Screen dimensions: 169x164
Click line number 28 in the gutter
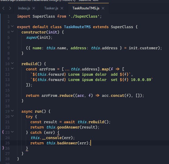[7, 159]
